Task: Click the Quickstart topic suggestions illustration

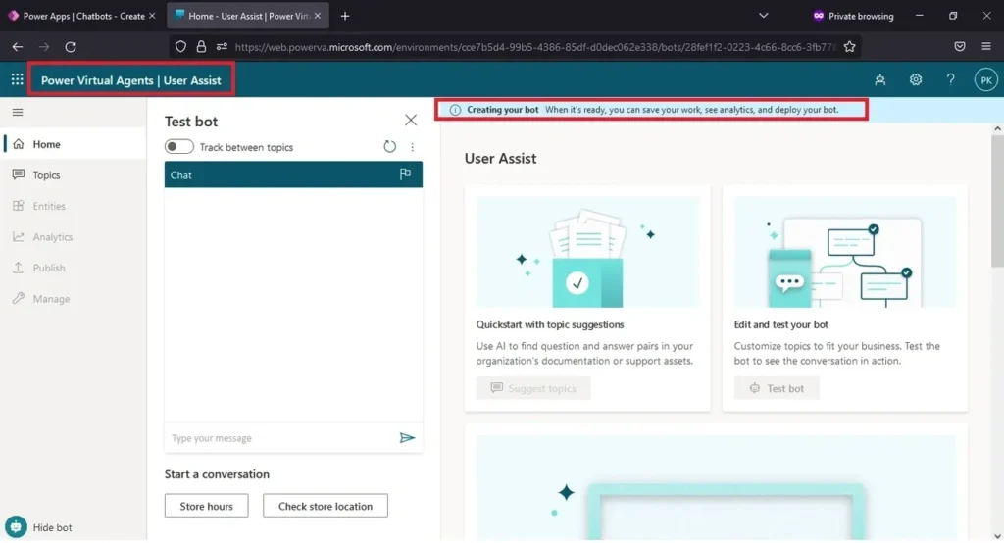Action: 588,252
